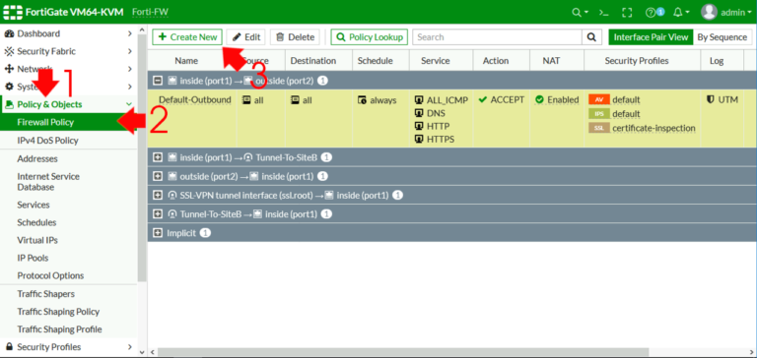Collapse the Policy & Objects menu chevron
Image resolution: width=757 pixels, height=358 pixels.
pyautogui.click(x=129, y=104)
